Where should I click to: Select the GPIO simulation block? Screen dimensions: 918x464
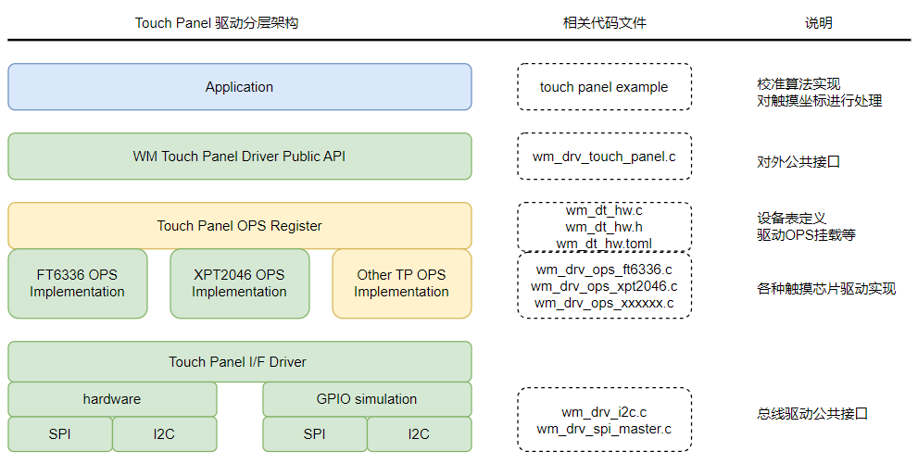point(367,399)
